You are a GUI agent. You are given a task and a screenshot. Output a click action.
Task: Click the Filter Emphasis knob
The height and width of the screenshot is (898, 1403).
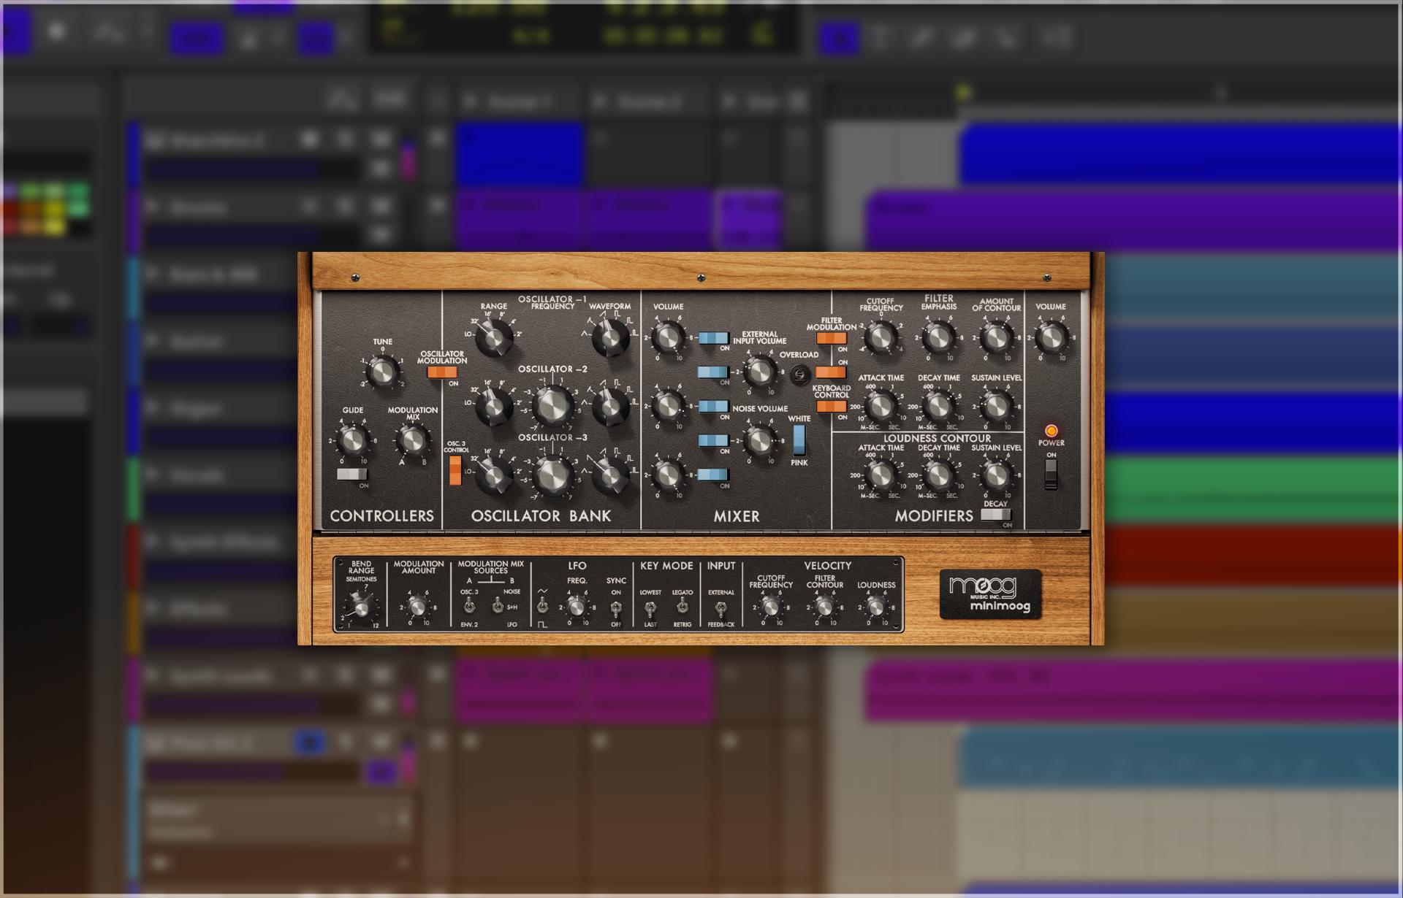pyautogui.click(x=938, y=337)
